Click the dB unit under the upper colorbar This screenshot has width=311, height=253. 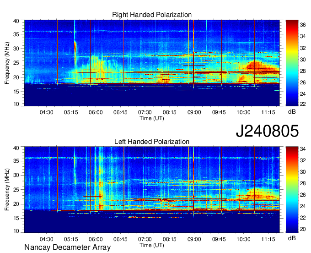click(292, 112)
